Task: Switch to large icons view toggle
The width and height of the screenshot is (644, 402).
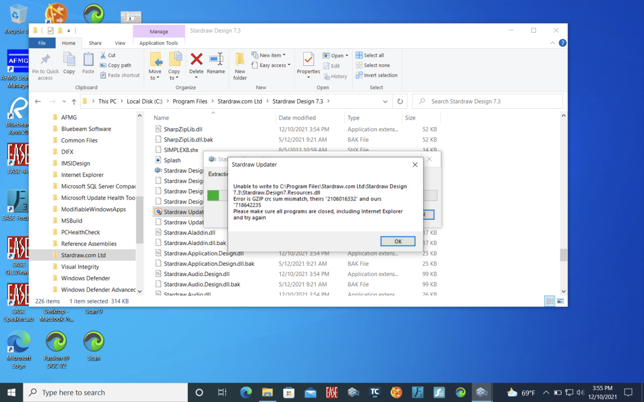Action: point(560,301)
